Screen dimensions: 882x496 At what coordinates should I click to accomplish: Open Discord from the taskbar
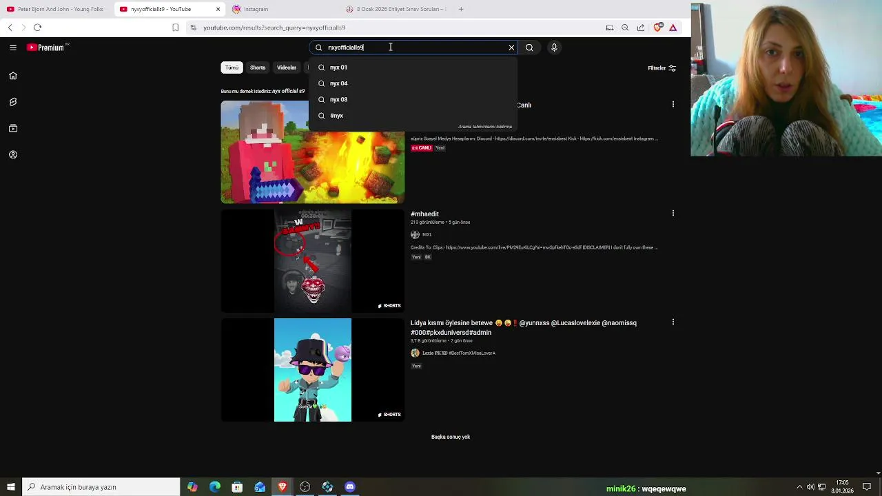(x=350, y=487)
